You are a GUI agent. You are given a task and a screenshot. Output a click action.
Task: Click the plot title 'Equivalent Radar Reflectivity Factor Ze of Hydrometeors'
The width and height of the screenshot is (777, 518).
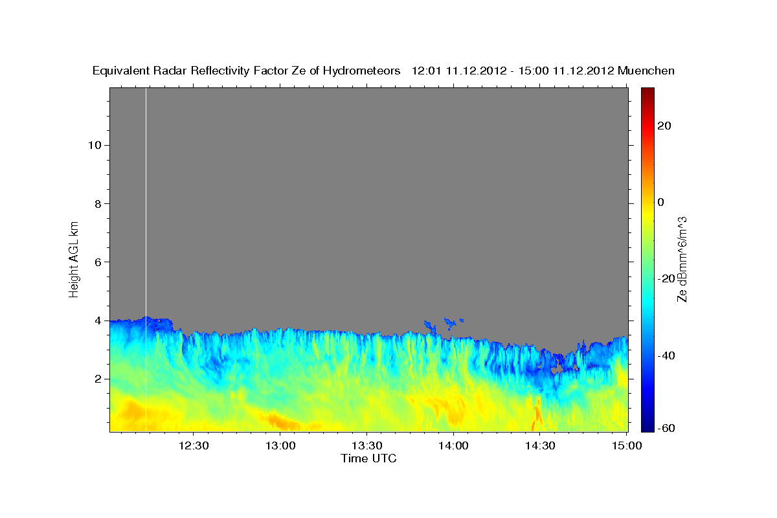[247, 71]
